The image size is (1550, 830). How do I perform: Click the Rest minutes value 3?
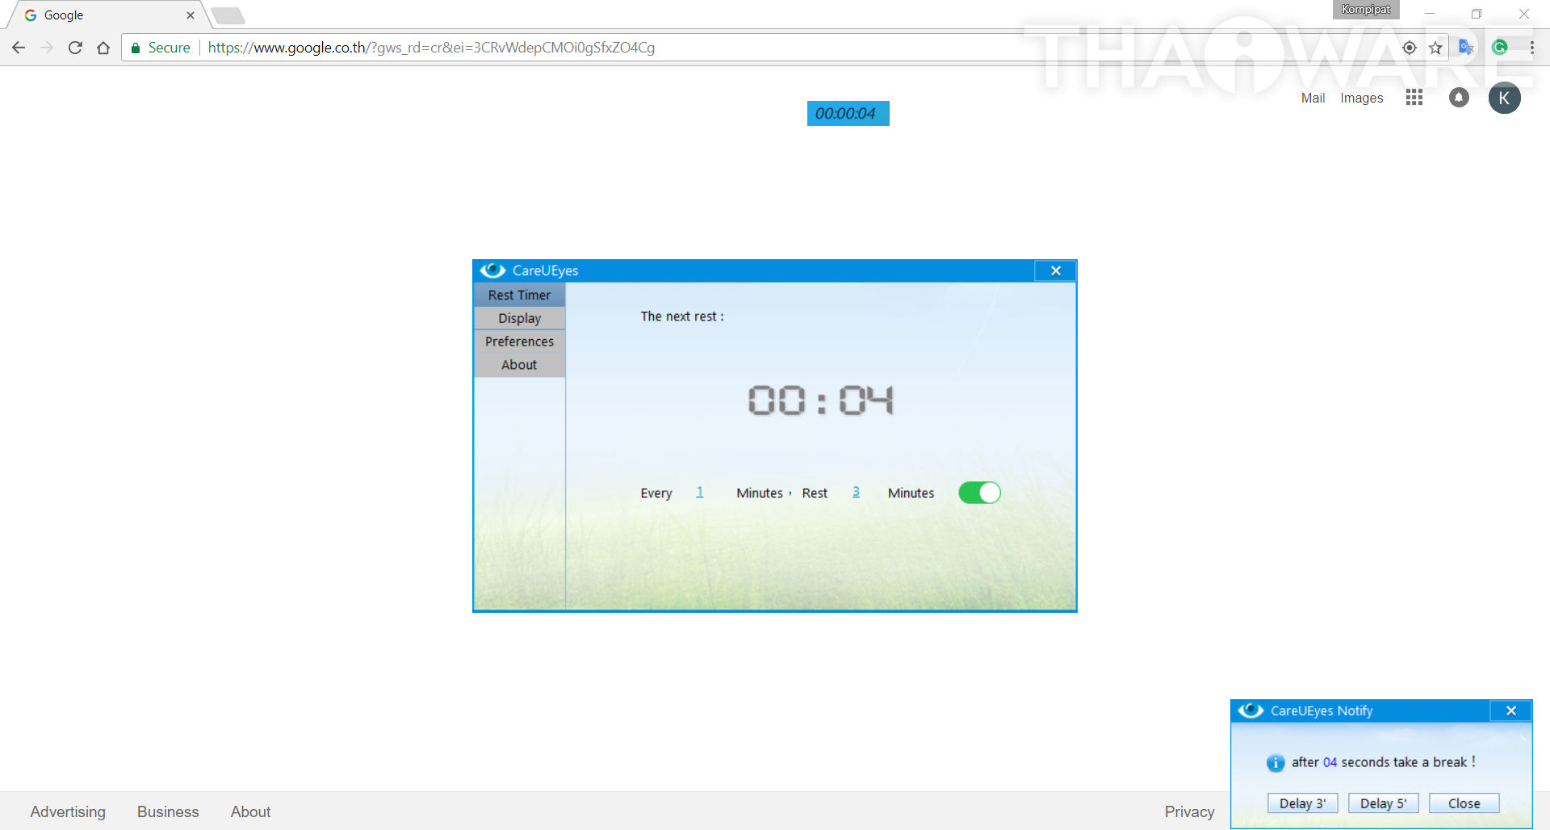tap(856, 492)
